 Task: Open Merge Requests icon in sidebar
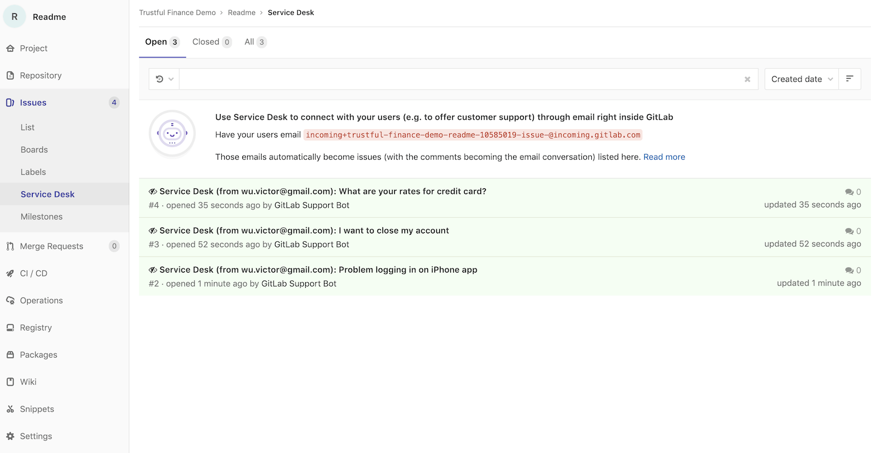pos(10,246)
